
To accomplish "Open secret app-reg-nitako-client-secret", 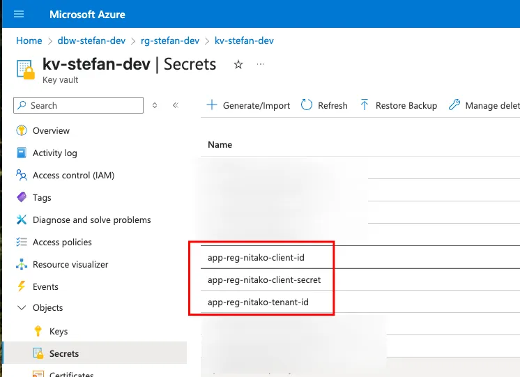I will click(x=264, y=279).
